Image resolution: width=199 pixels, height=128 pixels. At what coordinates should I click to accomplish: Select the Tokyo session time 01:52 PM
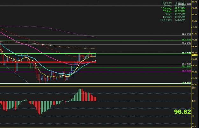pyautogui.click(x=180, y=11)
